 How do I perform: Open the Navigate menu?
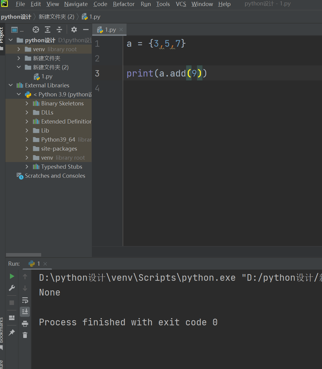point(76,4)
